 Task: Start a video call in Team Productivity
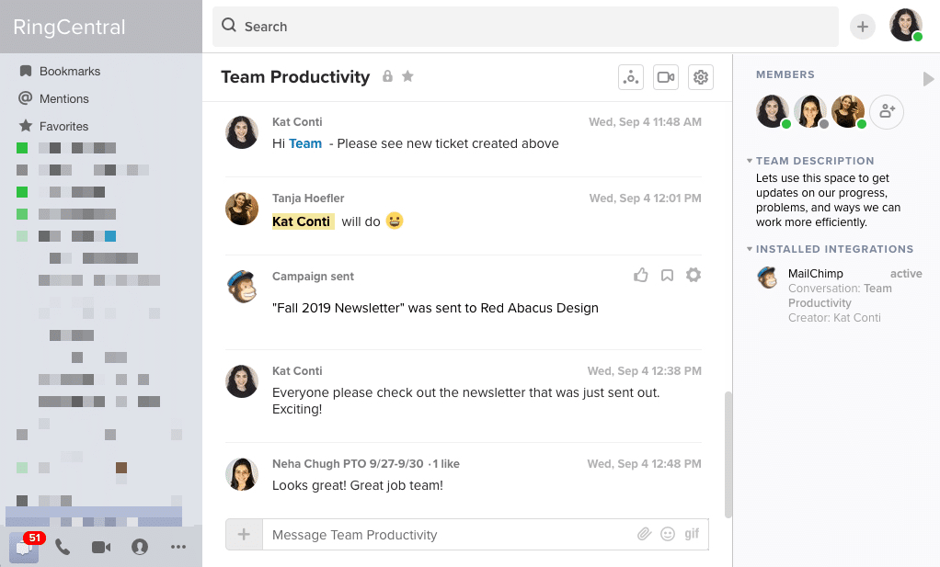click(665, 77)
